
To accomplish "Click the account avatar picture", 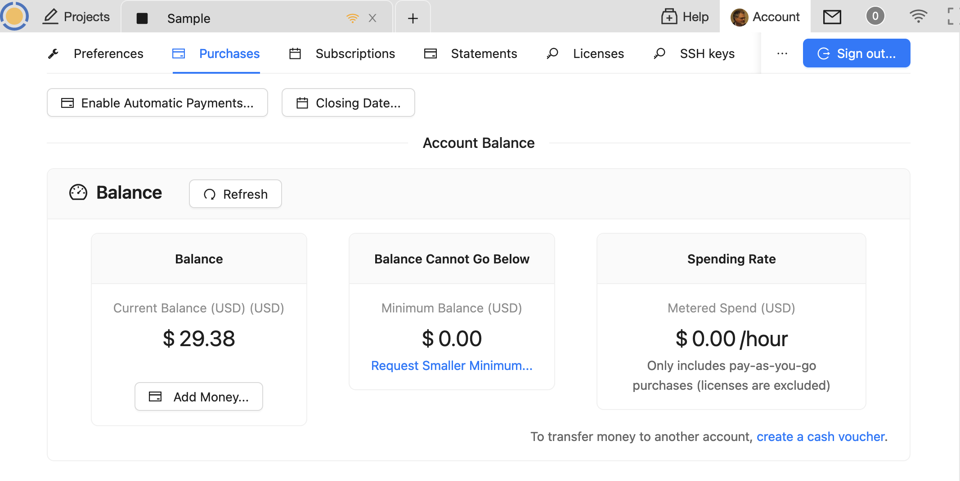I will pos(739,18).
